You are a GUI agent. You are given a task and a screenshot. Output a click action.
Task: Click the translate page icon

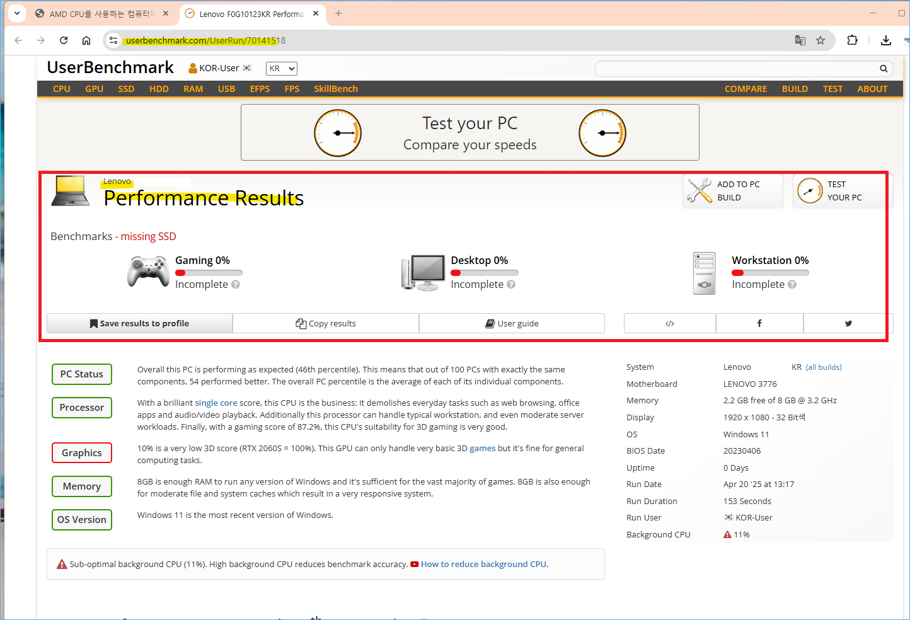click(x=800, y=40)
